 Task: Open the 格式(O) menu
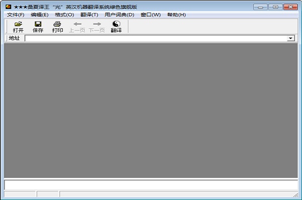tap(64, 15)
